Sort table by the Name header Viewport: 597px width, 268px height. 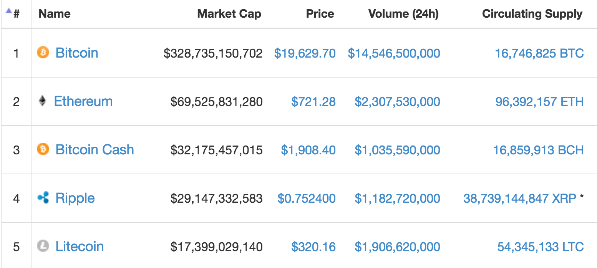[x=55, y=14]
